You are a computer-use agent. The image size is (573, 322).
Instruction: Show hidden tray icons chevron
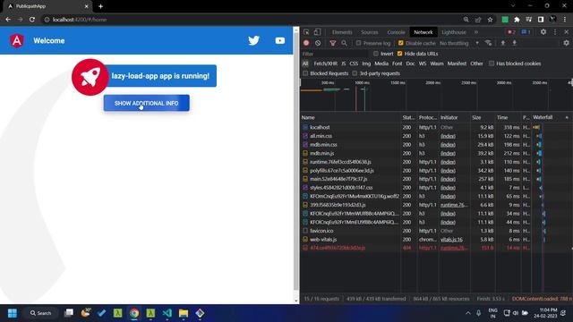pos(467,313)
